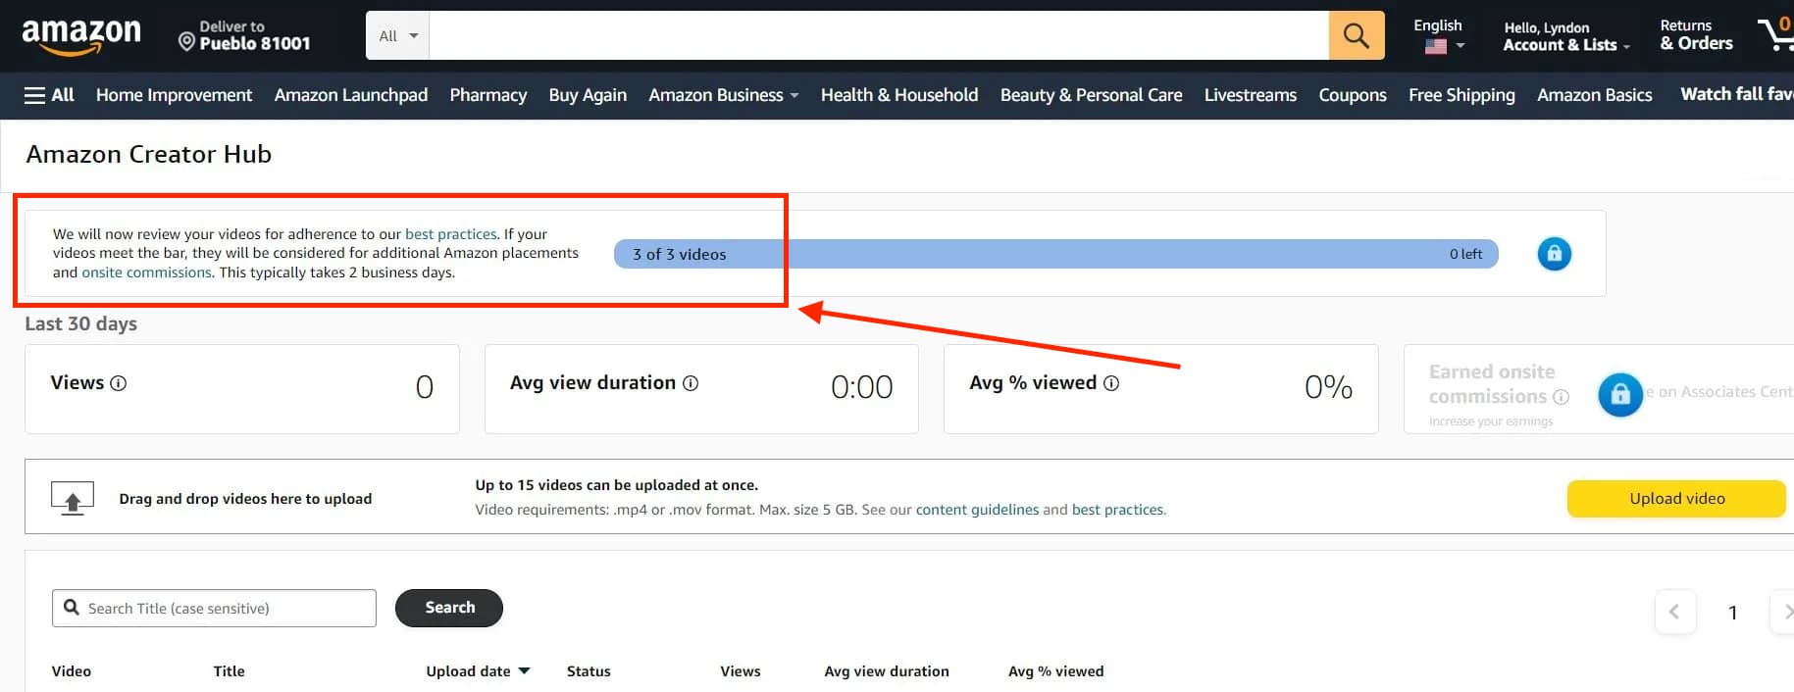The width and height of the screenshot is (1794, 692).
Task: Click the main Amazon search box
Action: pyautogui.click(x=879, y=36)
